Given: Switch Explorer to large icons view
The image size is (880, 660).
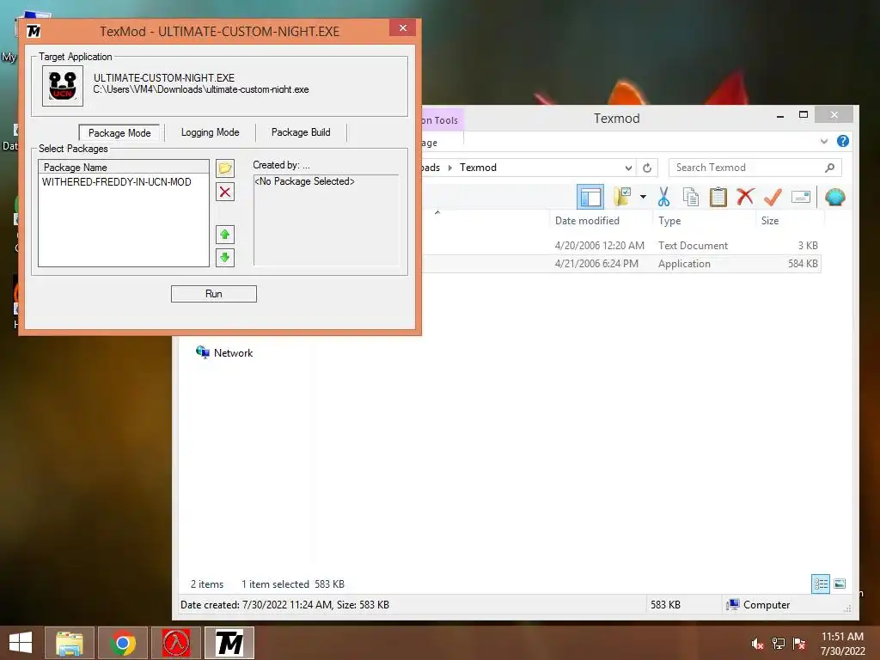Looking at the screenshot, I should tap(840, 584).
